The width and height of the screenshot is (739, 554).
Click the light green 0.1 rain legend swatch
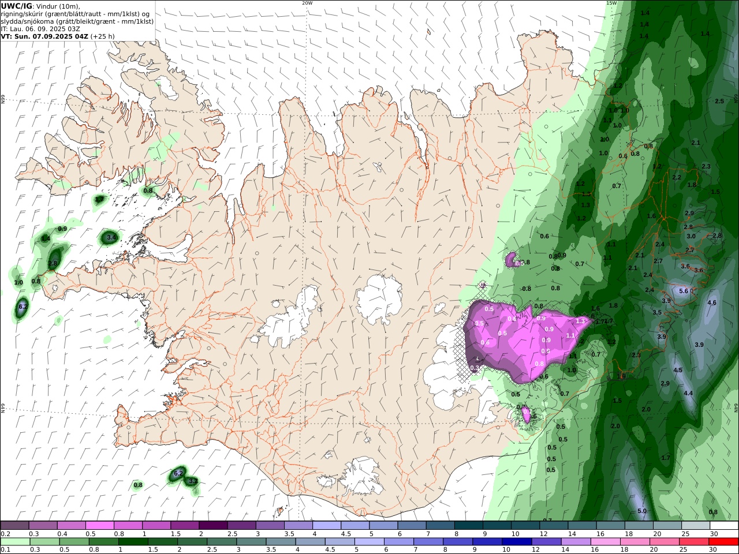pos(14,542)
